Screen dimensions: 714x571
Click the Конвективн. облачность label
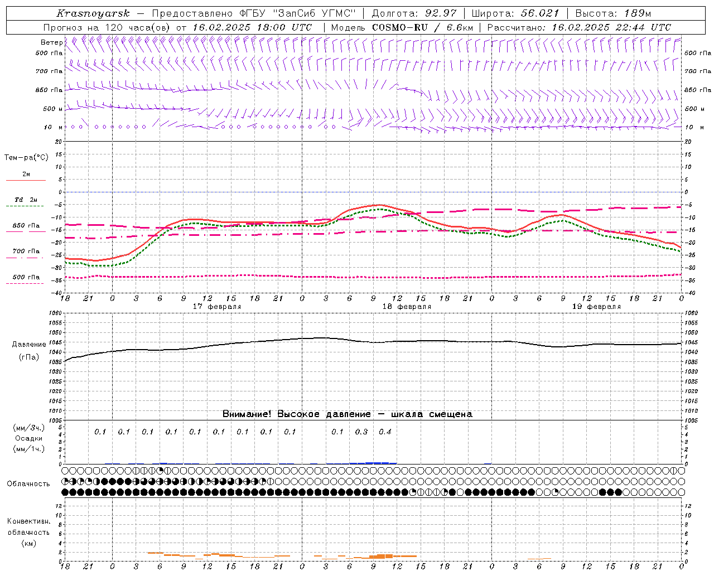(28, 532)
